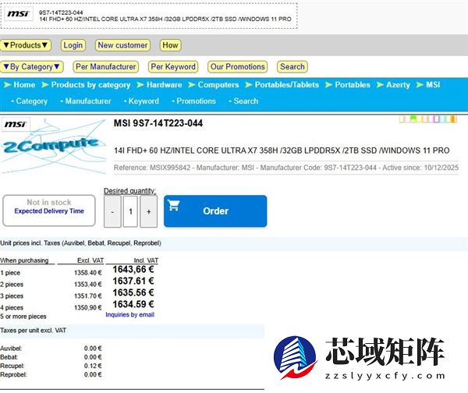
Task: Click the Reference MSIX995842 text line
Action: coord(286,168)
